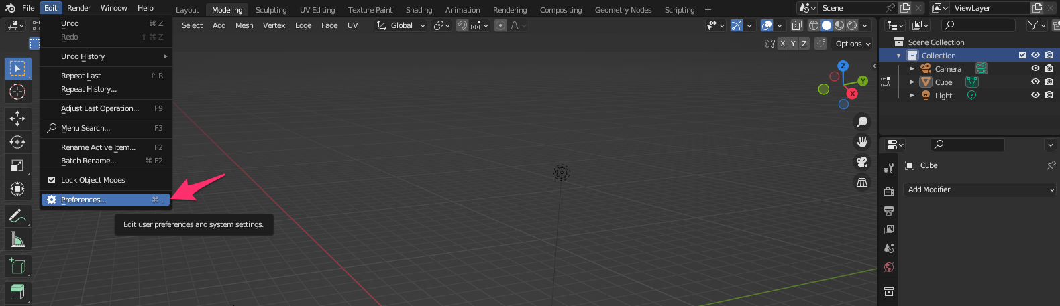Open the Global transform orientation dropdown

[401, 25]
